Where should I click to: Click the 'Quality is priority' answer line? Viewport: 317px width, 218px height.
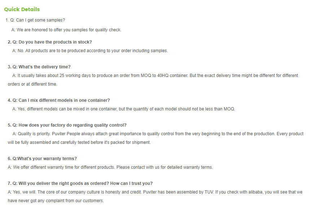tap(158, 134)
